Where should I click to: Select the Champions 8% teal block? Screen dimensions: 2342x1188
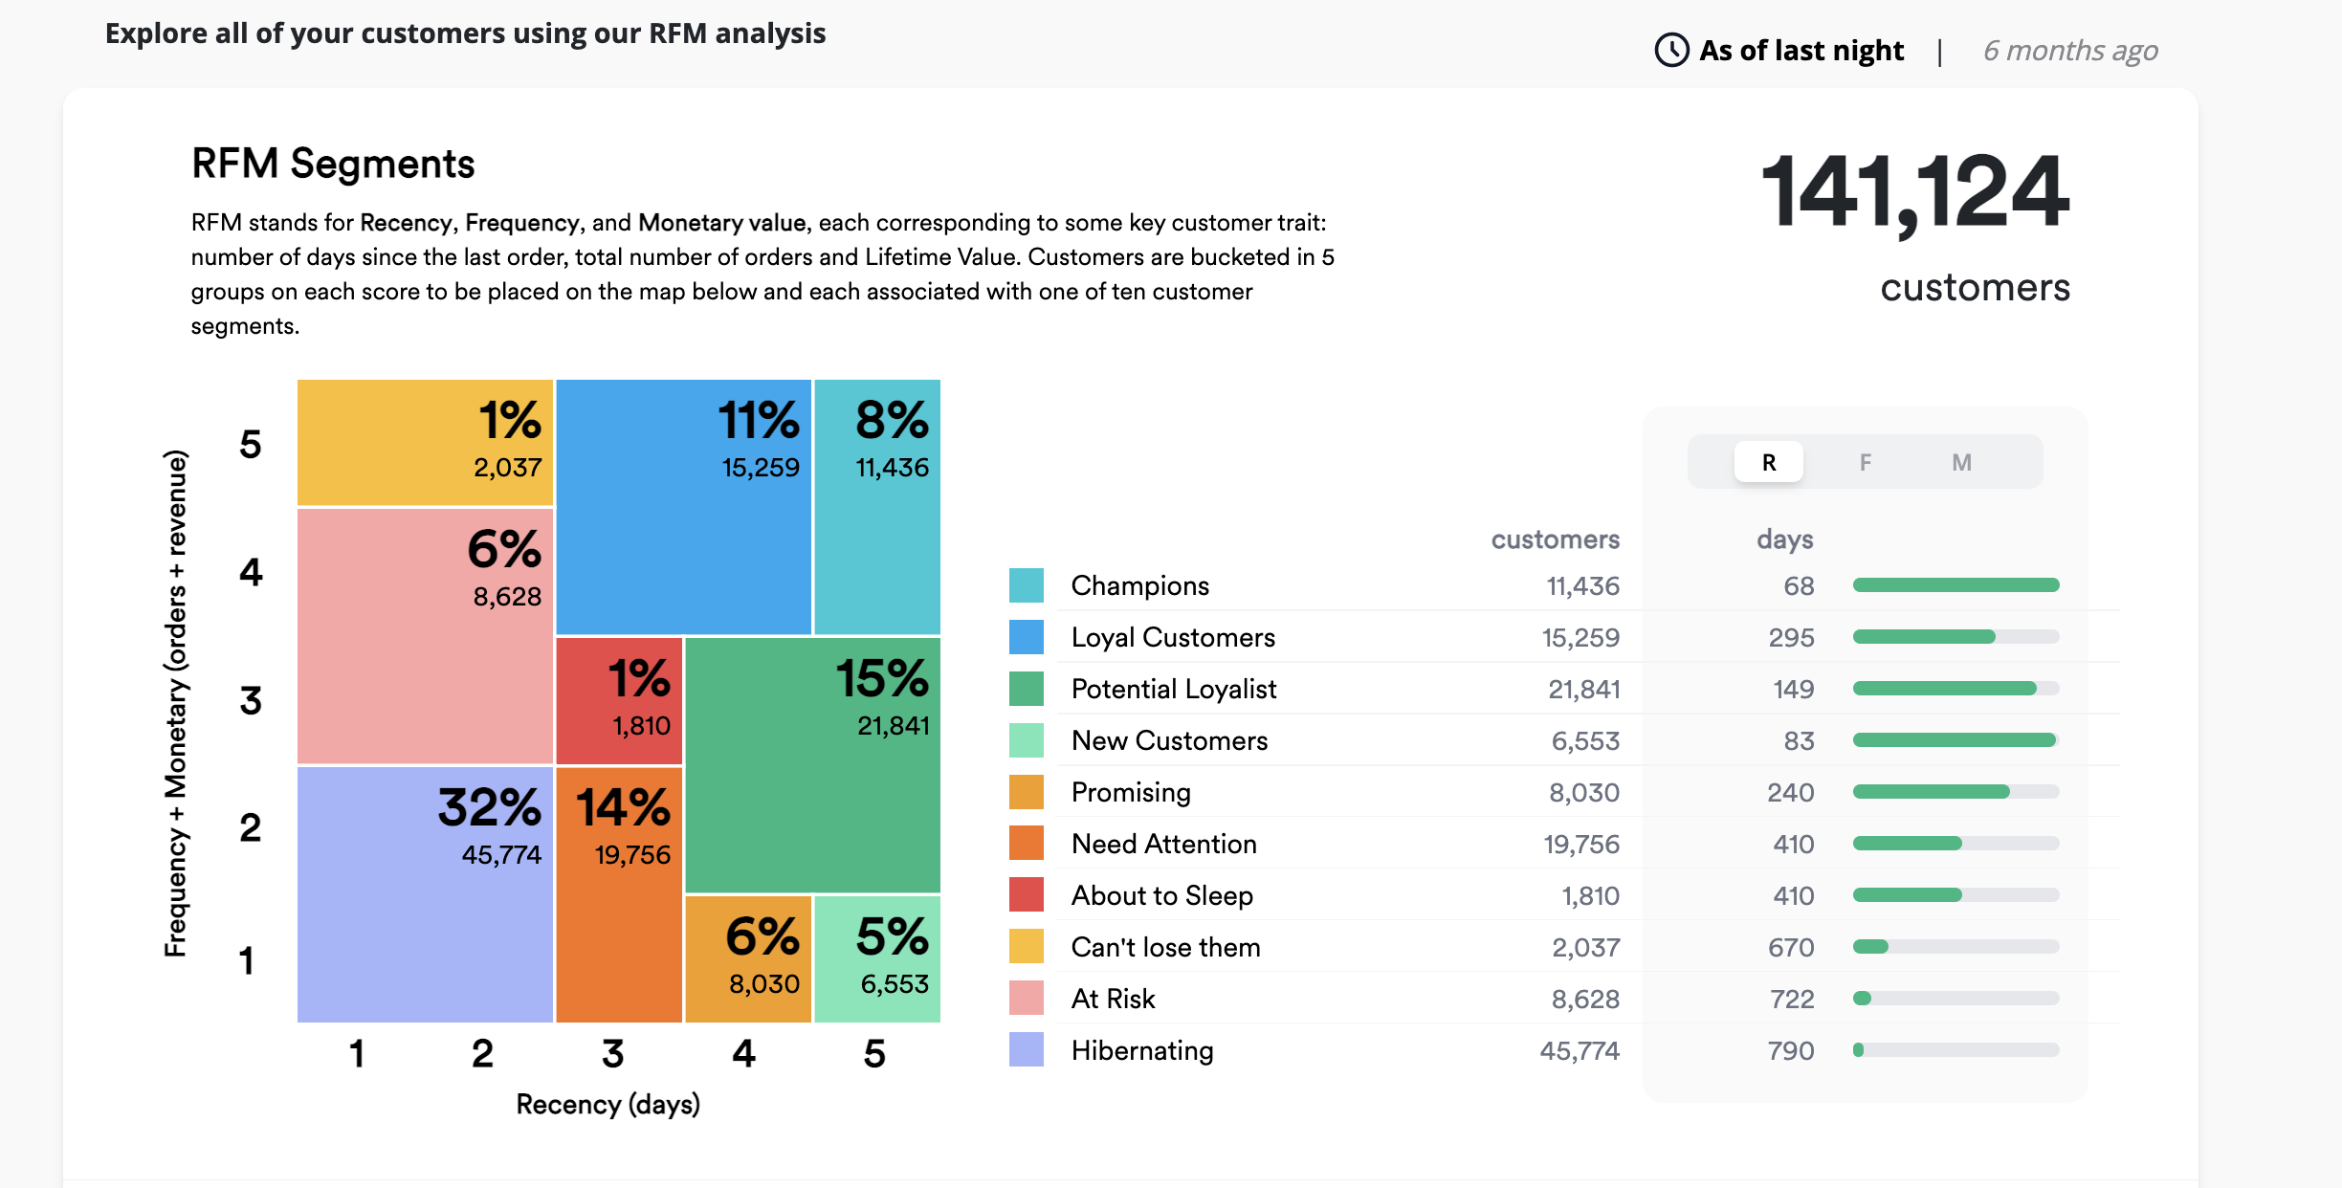[876, 507]
